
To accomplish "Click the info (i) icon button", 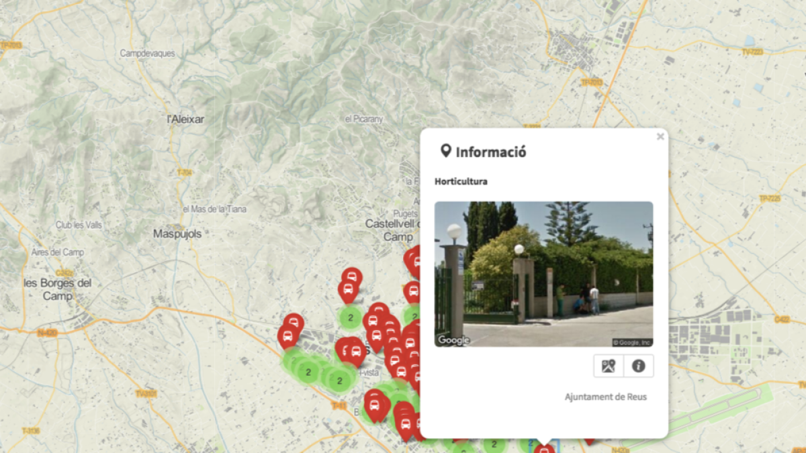I will tap(638, 366).
